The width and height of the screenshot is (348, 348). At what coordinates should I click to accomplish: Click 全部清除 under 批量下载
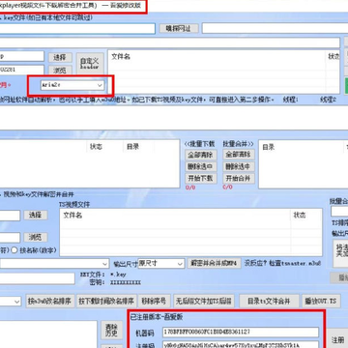(201, 155)
